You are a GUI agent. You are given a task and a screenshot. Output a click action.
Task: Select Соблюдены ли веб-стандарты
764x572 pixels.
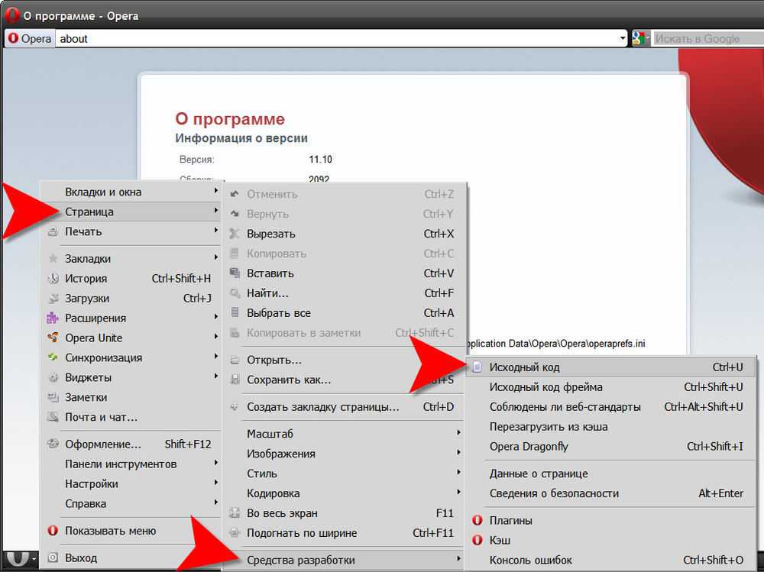click(x=611, y=407)
